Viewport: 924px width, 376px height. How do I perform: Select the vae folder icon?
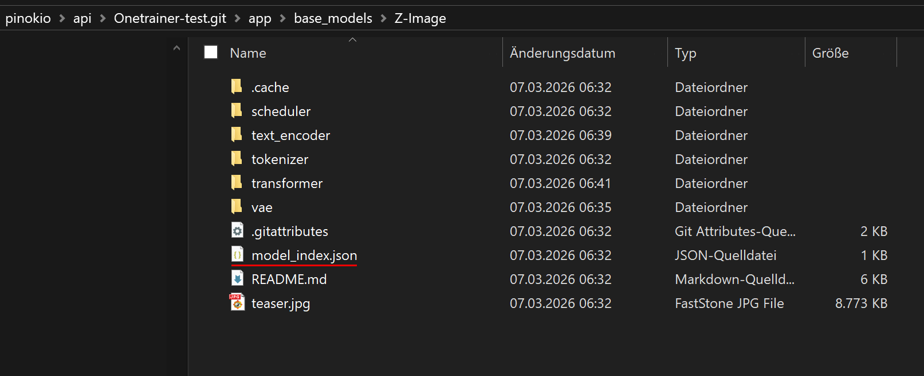click(x=237, y=207)
